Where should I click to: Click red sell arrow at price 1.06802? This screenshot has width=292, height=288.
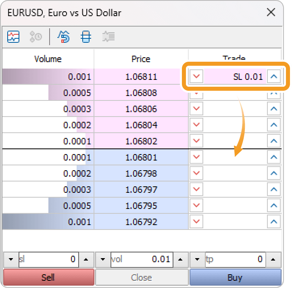click(196, 141)
